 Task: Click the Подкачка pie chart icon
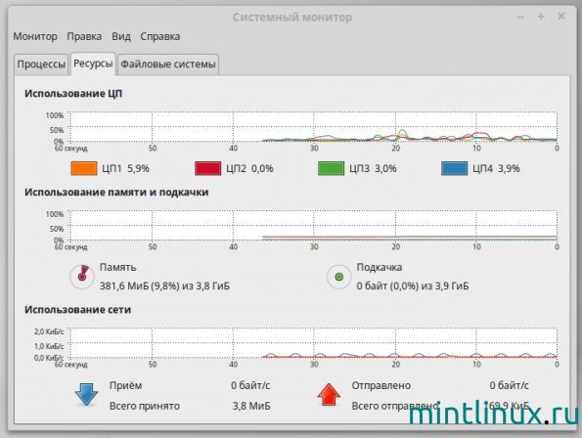(338, 277)
